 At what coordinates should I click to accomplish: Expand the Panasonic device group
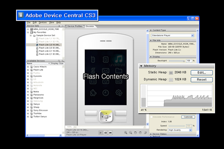28,95
